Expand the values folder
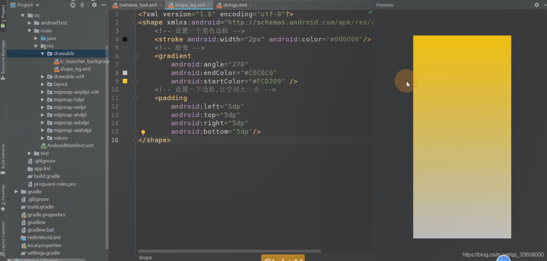This screenshot has height=261, width=547. pyautogui.click(x=43, y=138)
